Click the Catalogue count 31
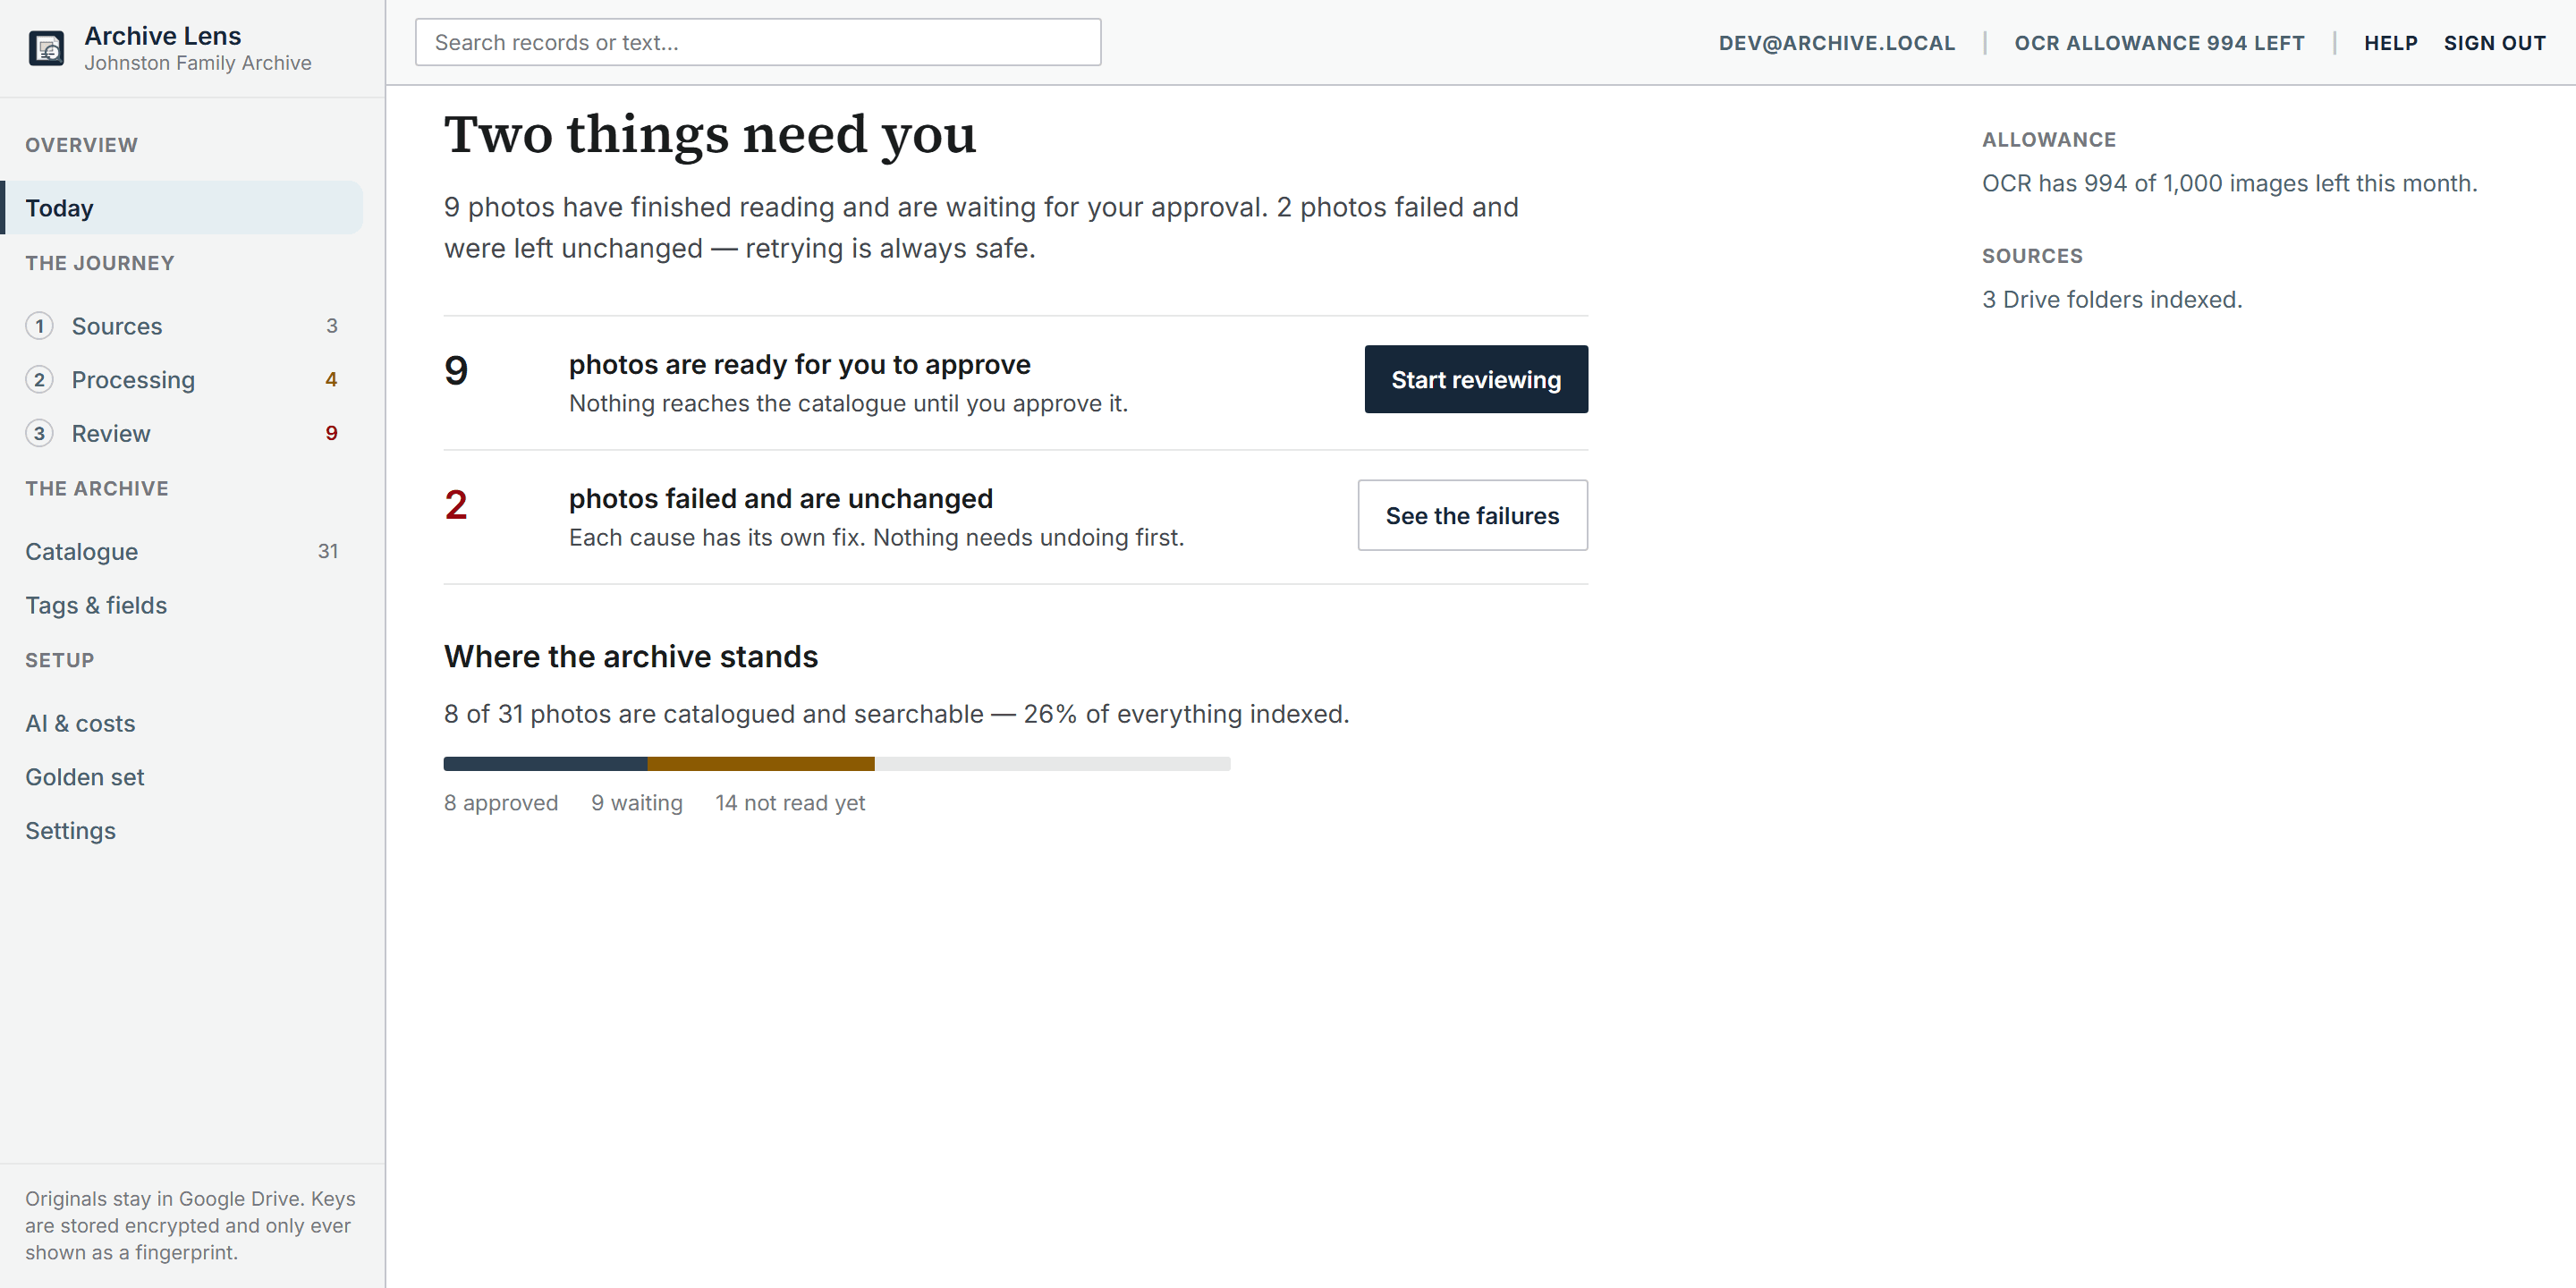The image size is (2576, 1288). pos(328,552)
